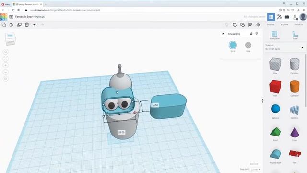Image resolution: width=307 pixels, height=173 pixels.
Task: Open the Align tool icon
Action: 250,25
